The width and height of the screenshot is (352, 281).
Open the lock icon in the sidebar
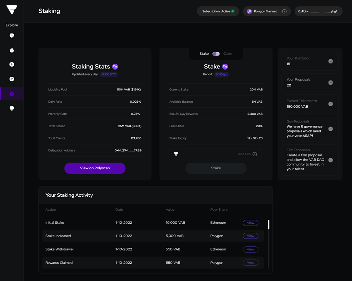12,50
